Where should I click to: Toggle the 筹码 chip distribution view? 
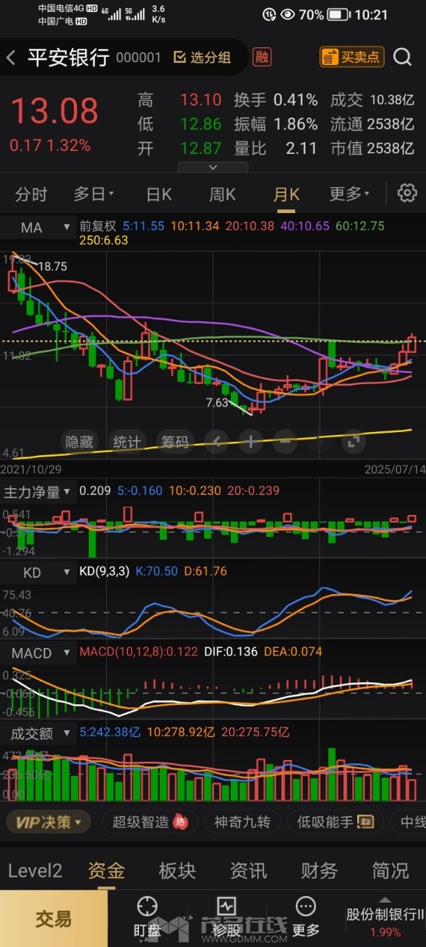pyautogui.click(x=175, y=442)
